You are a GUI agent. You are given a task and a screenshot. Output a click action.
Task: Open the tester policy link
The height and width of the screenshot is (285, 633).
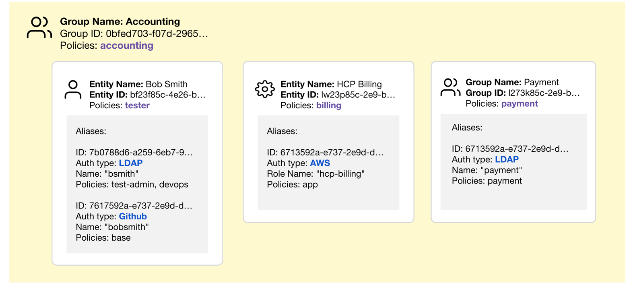tap(137, 105)
